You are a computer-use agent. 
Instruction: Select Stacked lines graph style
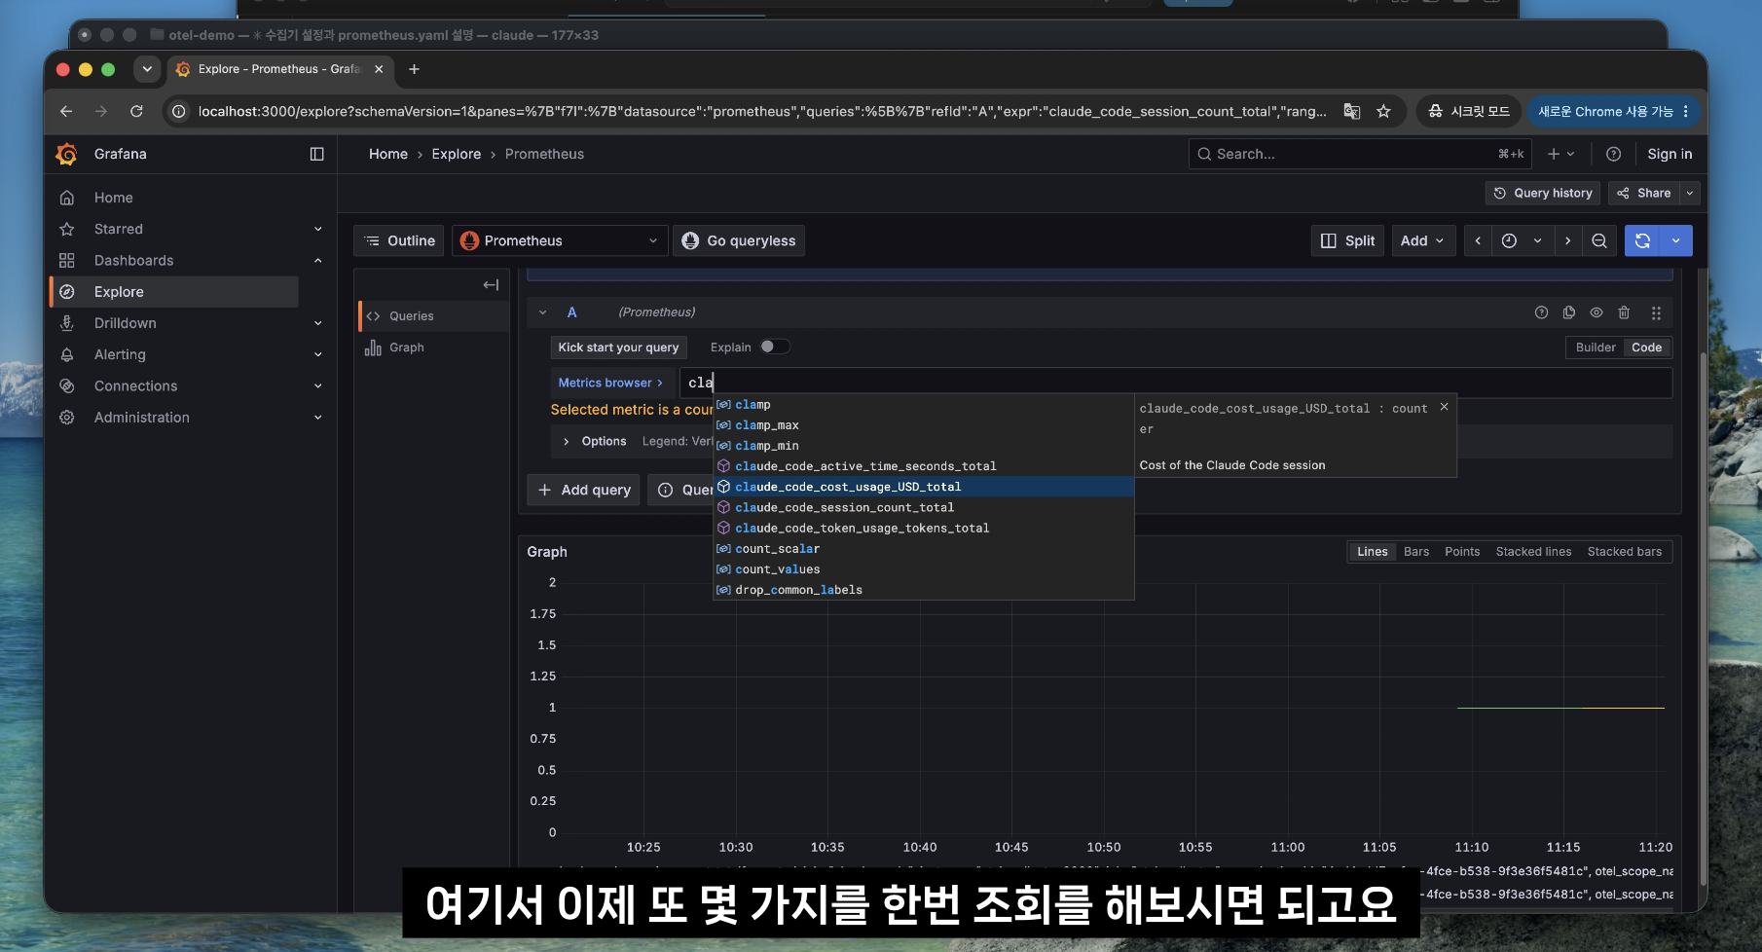tap(1533, 552)
